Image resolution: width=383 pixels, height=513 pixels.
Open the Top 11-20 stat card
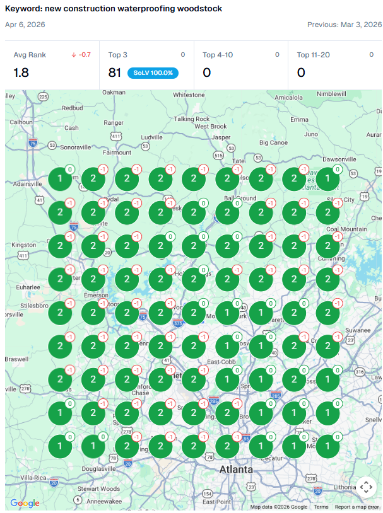point(335,65)
